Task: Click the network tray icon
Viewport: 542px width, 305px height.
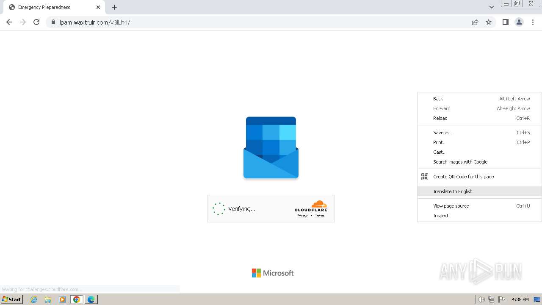Action: click(492, 299)
